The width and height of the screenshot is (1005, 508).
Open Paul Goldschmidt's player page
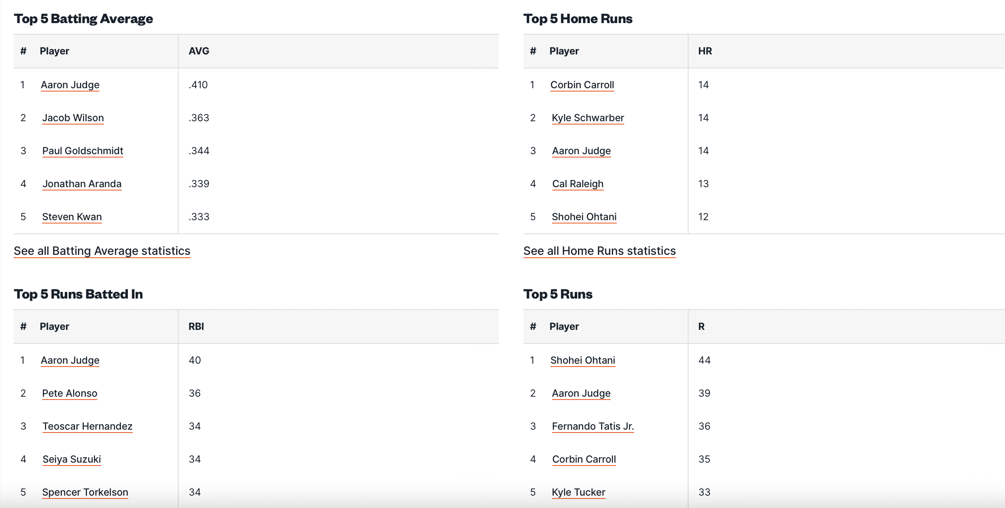83,151
